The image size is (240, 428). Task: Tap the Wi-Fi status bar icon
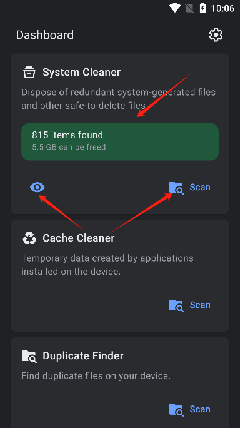click(x=174, y=8)
